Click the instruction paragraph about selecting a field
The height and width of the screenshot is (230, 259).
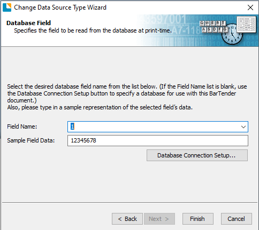coord(127,97)
